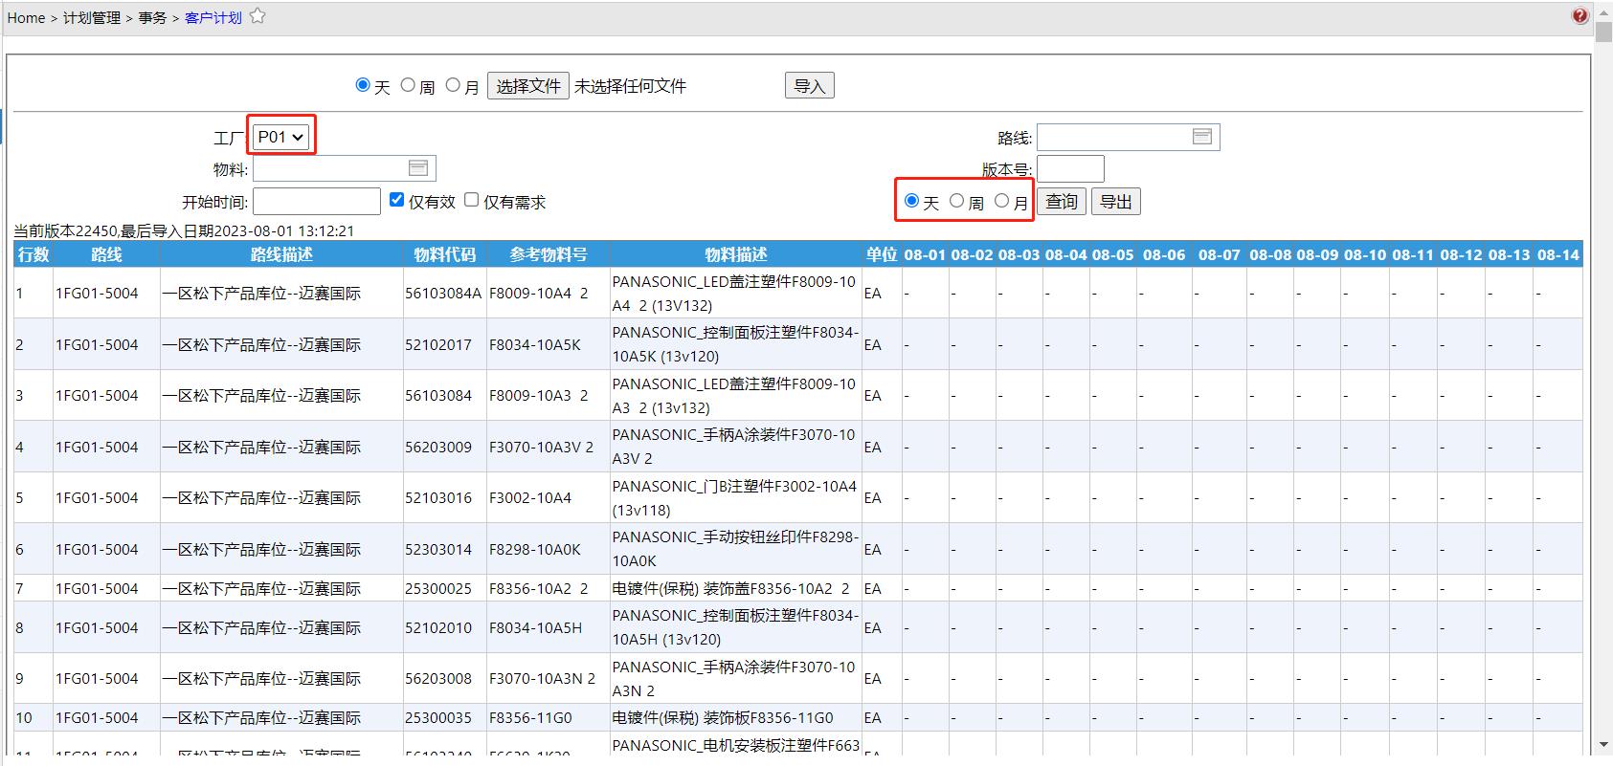Enable the 仅有需求 checkbox
1613x766 pixels.
point(472,200)
